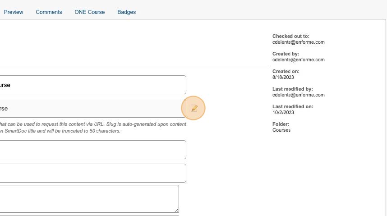Open the Preview tab

click(14, 12)
